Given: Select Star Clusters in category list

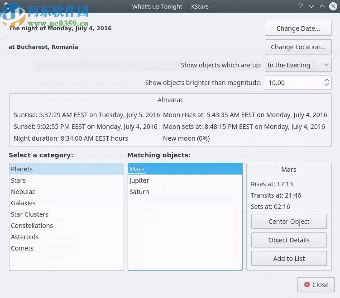Looking at the screenshot, I should (x=29, y=214).
